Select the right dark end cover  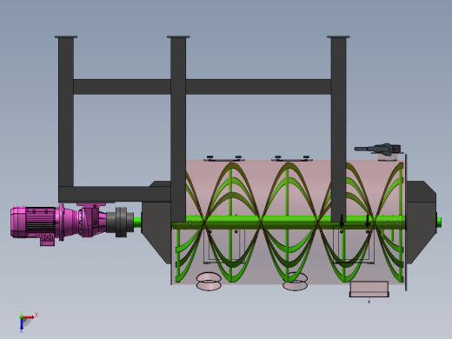(422, 223)
